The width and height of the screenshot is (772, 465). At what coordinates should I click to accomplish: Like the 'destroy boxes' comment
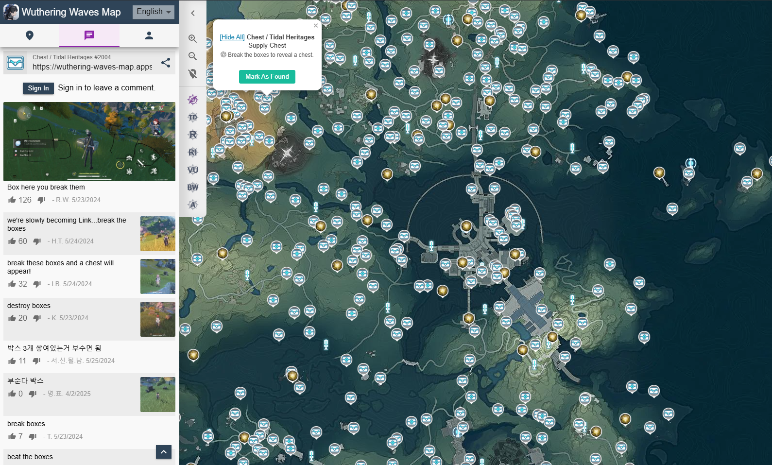[12, 318]
